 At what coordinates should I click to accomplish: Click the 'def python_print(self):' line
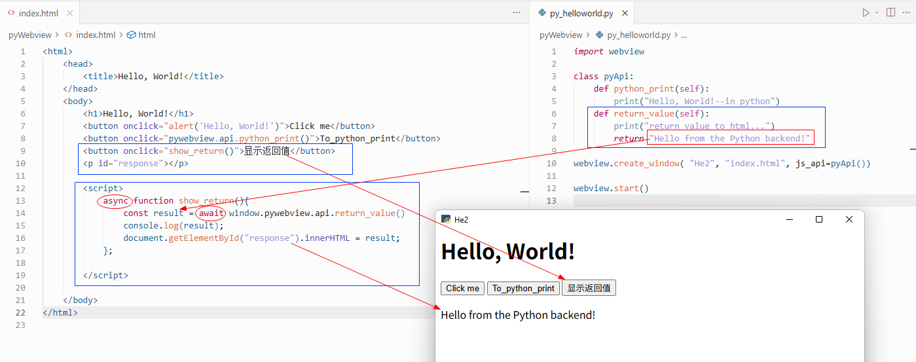[651, 88]
